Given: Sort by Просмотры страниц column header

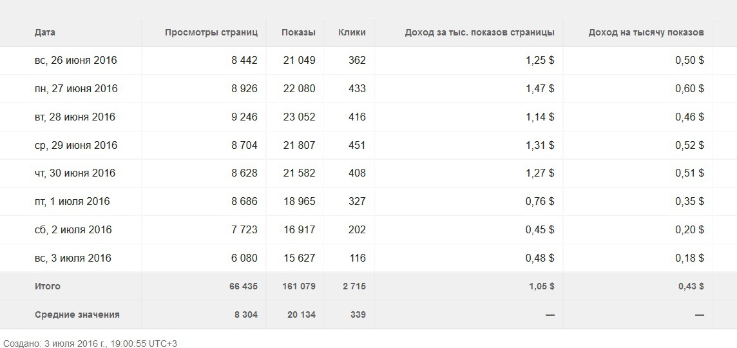Looking at the screenshot, I should pyautogui.click(x=211, y=32).
